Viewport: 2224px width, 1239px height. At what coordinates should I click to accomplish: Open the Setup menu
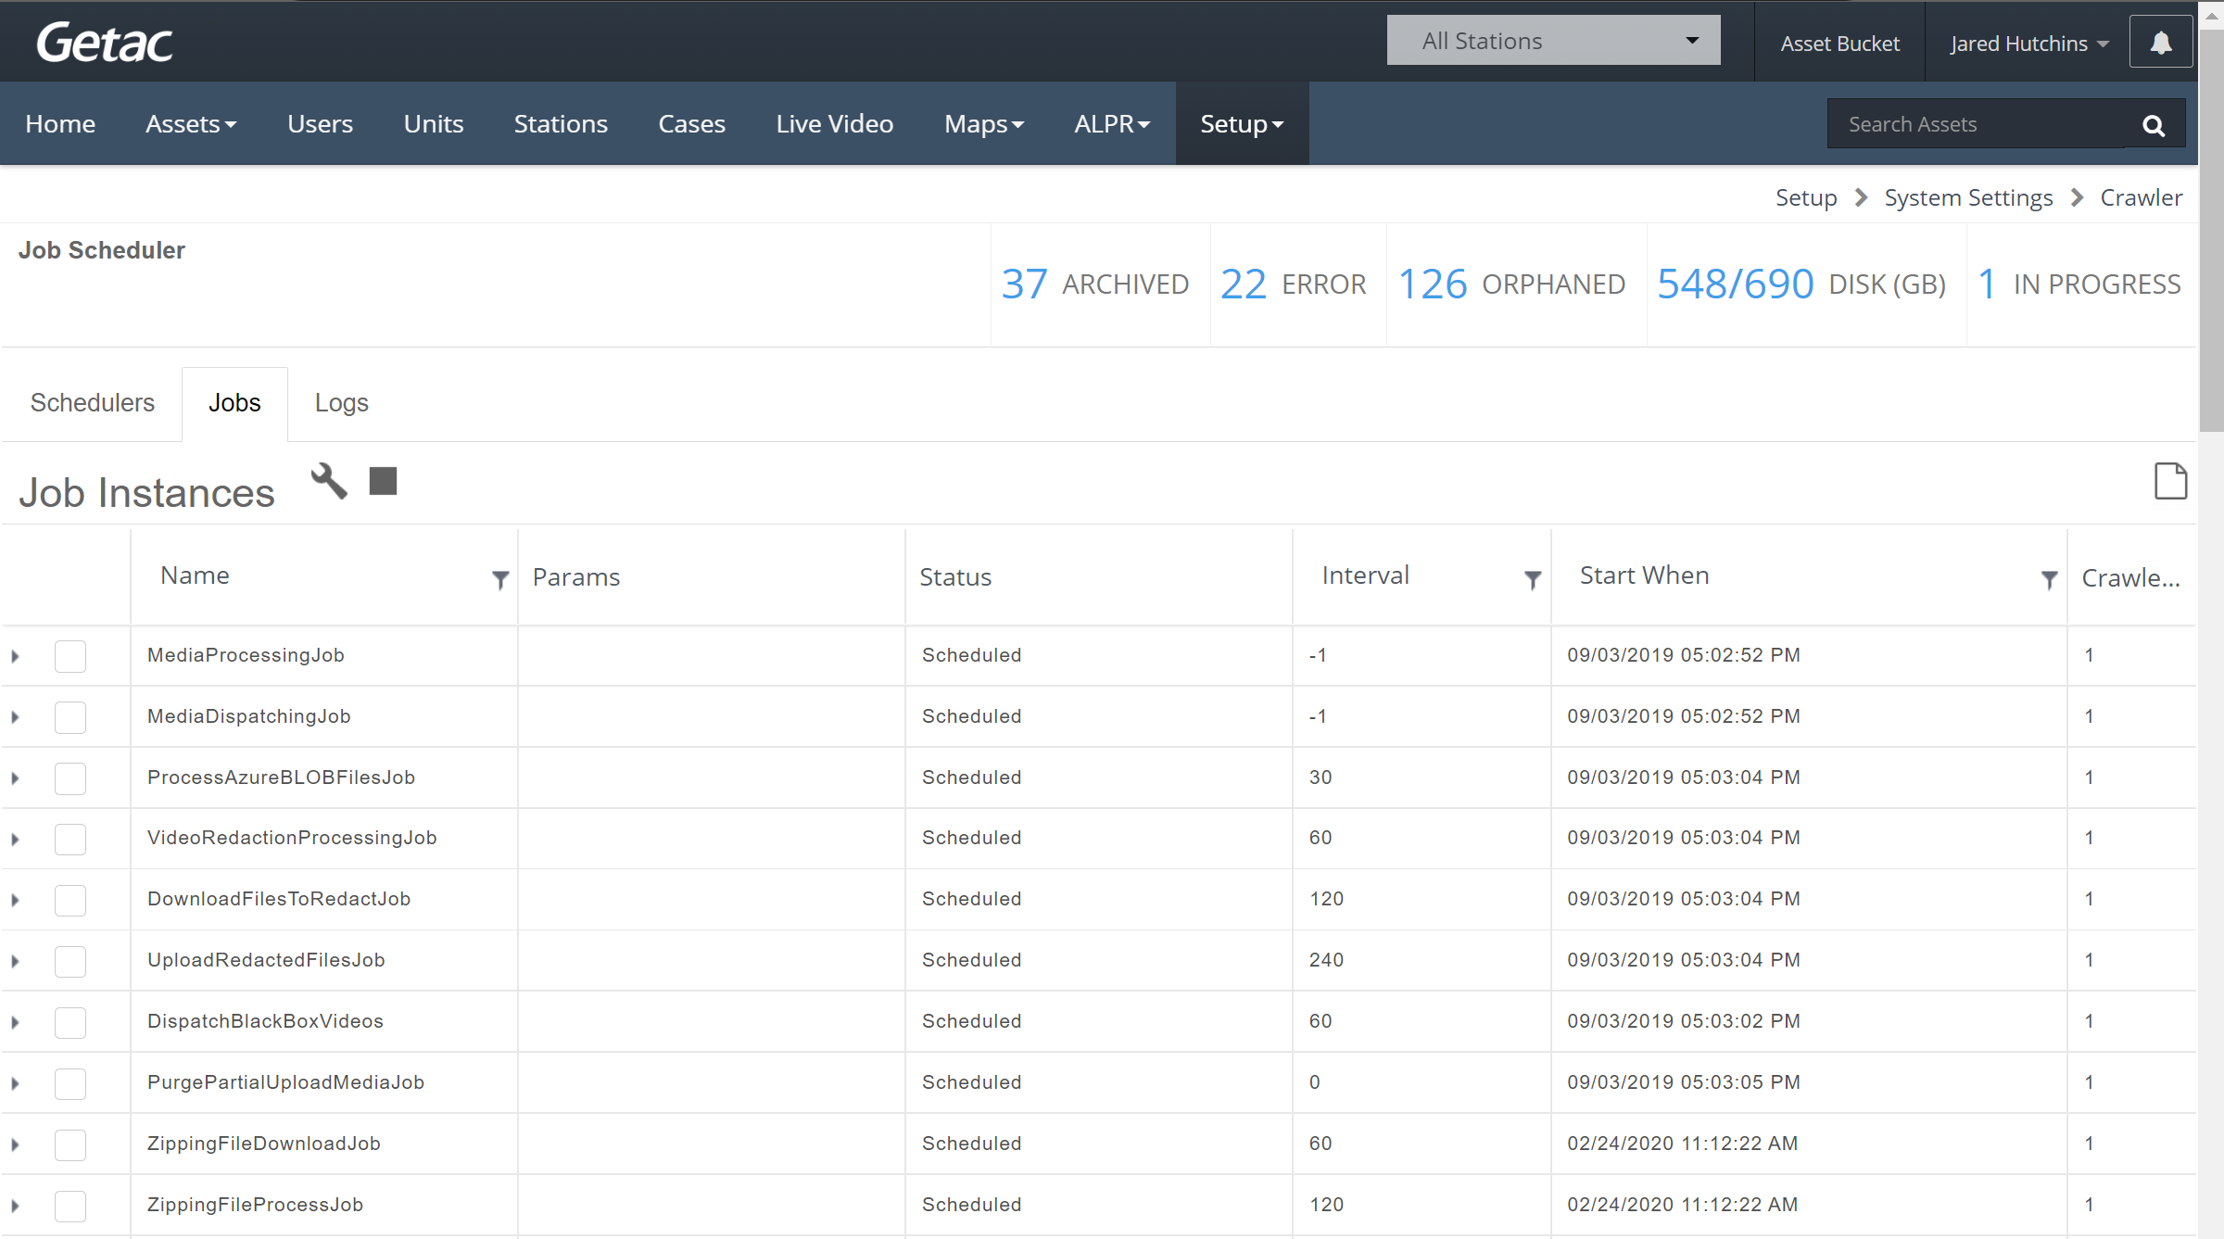point(1242,124)
